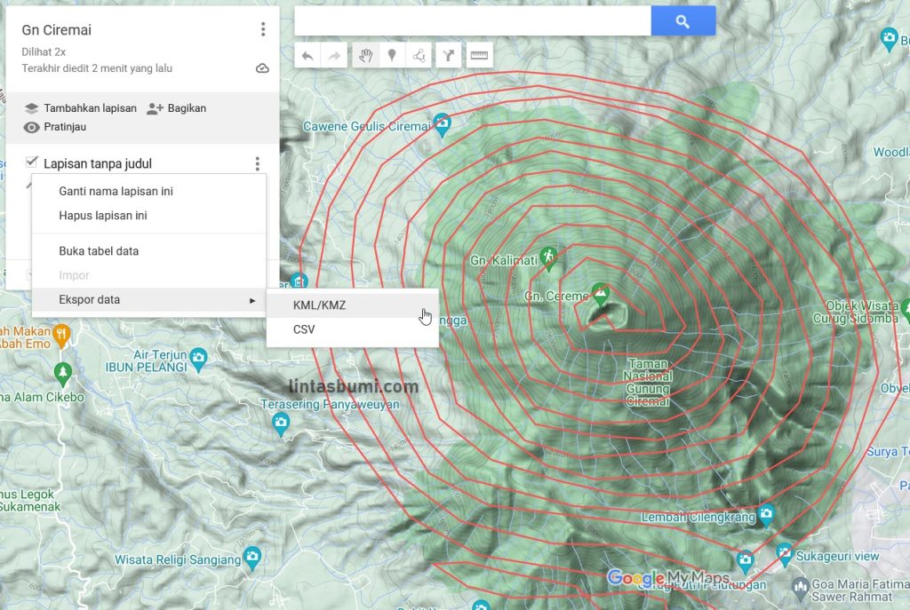Choose Hapus lapisan ini
This screenshot has height=610, width=910.
pos(149,216)
